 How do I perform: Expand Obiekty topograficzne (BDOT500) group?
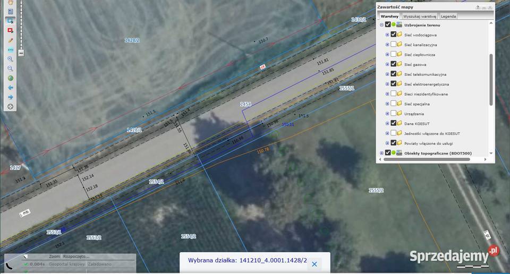click(x=381, y=153)
